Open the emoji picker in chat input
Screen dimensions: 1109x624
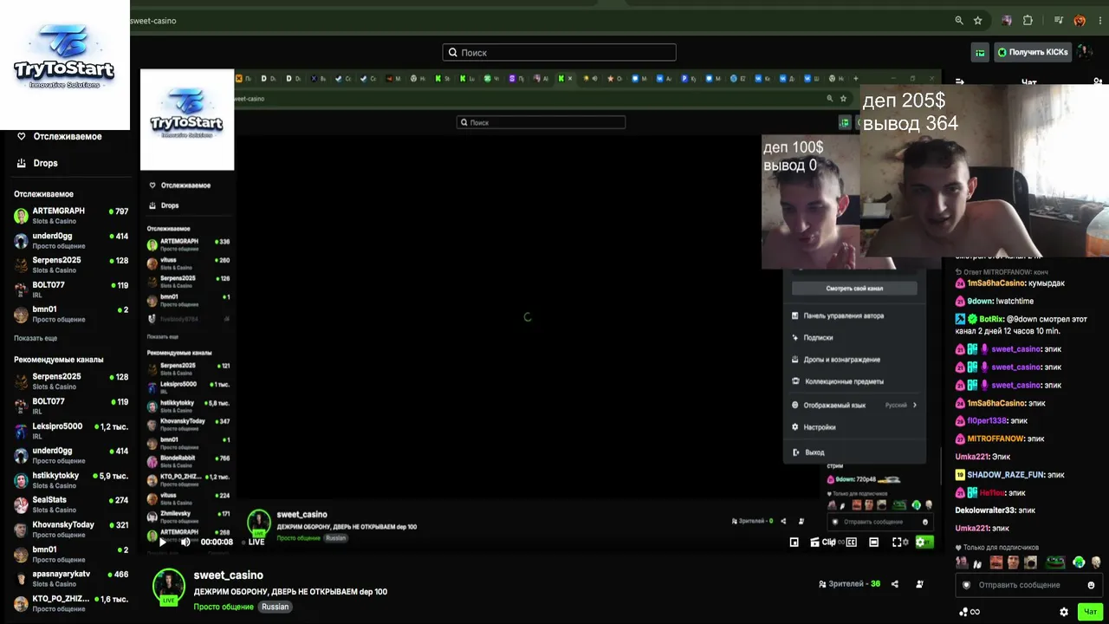coord(1091,585)
